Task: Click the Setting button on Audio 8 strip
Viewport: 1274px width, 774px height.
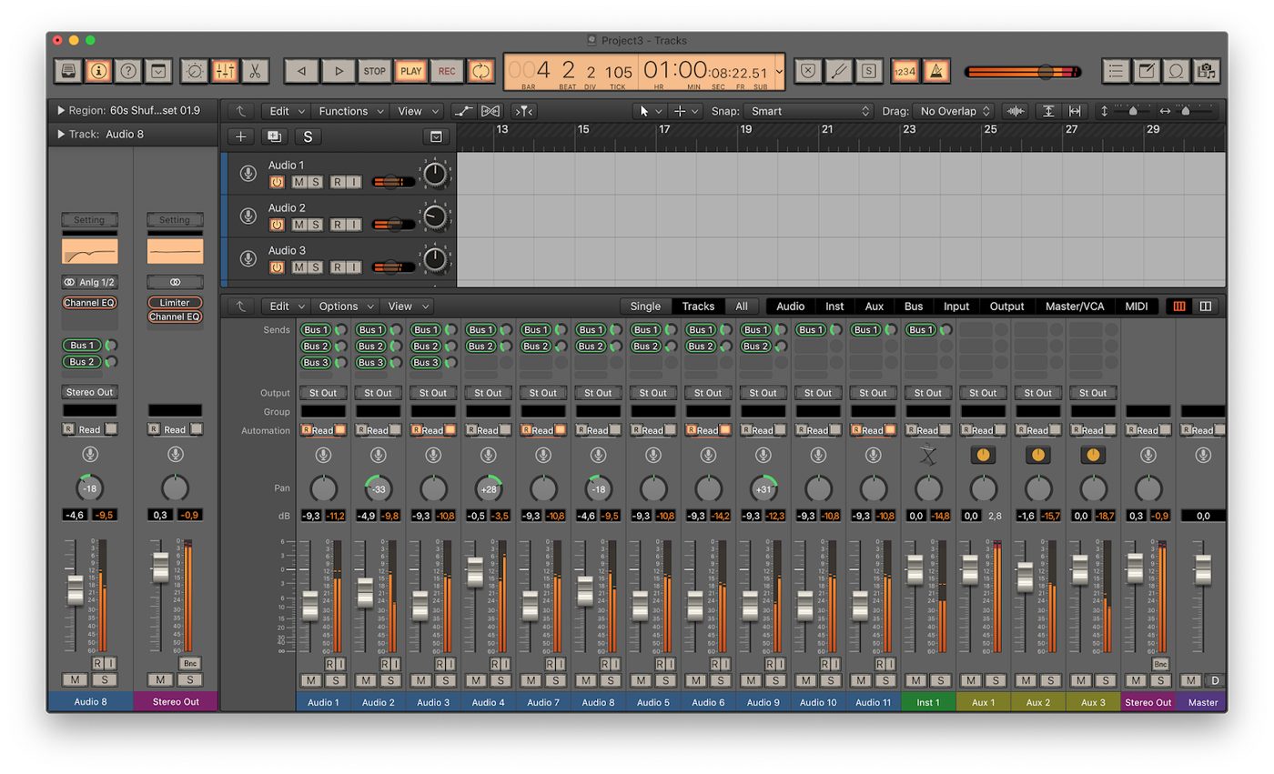Action: pyautogui.click(x=89, y=220)
